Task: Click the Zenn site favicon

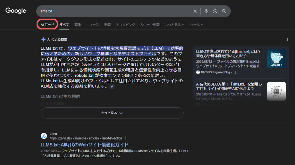Action: pyautogui.click(x=44, y=136)
